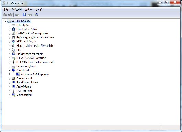This screenshot has width=182, height=132.
Task: Click the display icon beside Általános PnP képernyő
Action: pyautogui.click(x=18, y=74)
